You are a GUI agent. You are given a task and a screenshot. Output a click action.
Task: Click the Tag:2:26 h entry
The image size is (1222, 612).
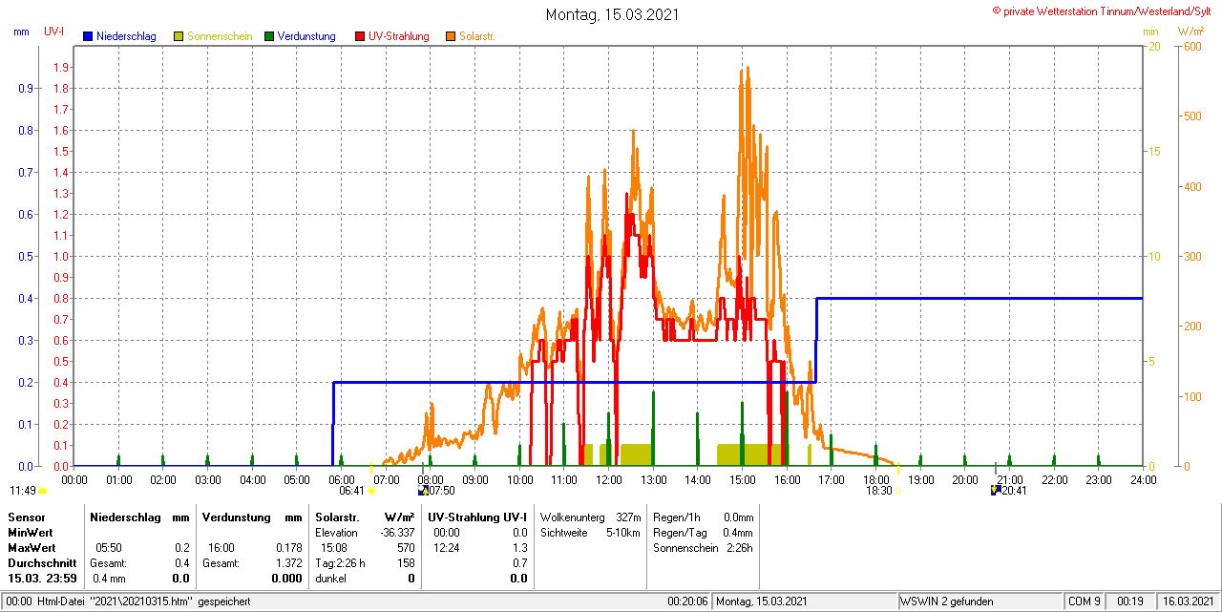[x=340, y=563]
